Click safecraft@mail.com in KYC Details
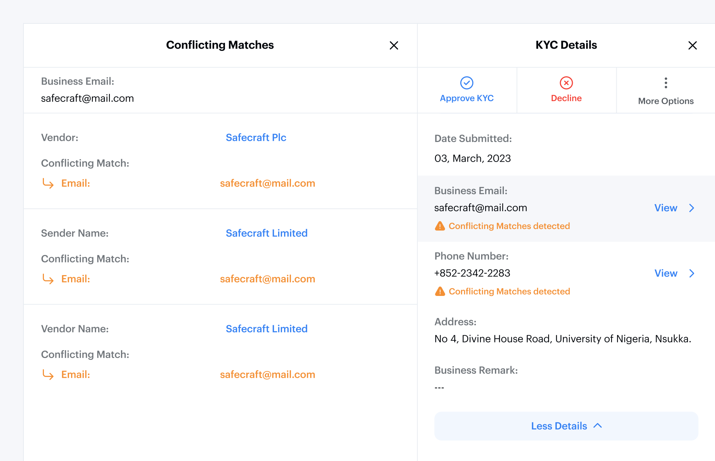Viewport: 715px width, 461px height. (480, 208)
